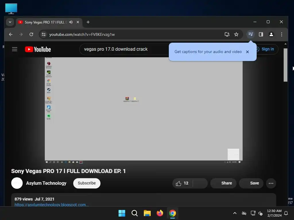Screen dimensions: 294x220
Task: Open a new browser tab
Action: (88, 22)
